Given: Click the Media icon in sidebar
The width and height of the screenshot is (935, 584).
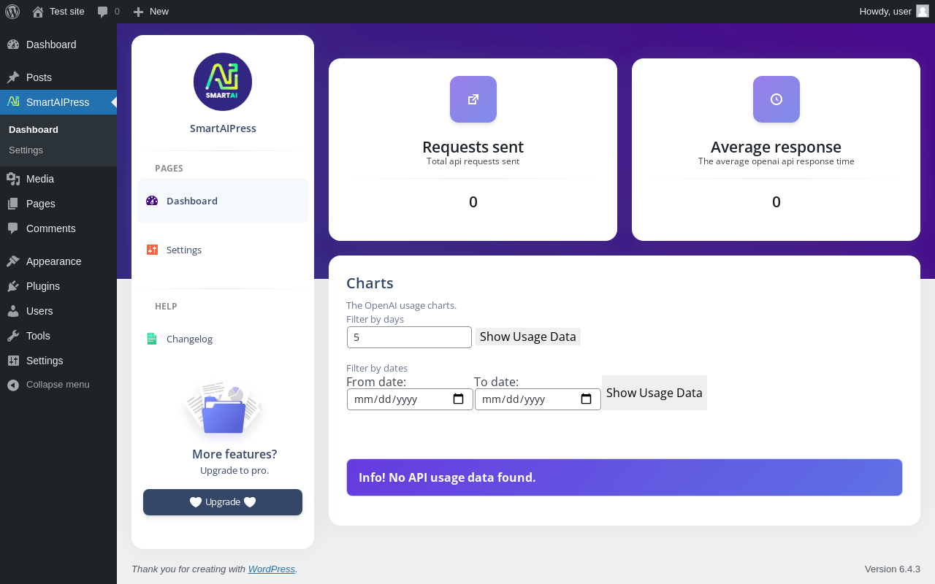Looking at the screenshot, I should click(13, 179).
